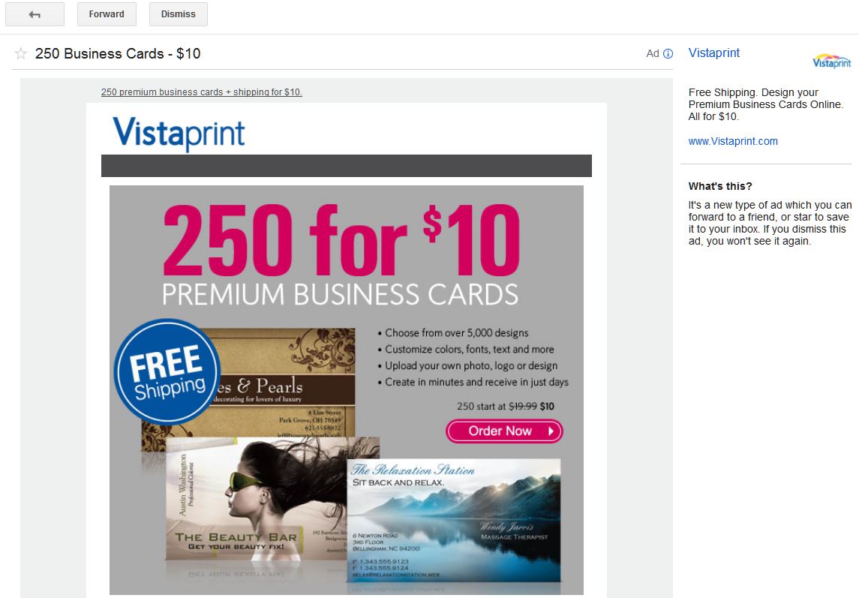Open the Ad info icon
Screen dimensions: 859x598
pyautogui.click(x=668, y=54)
